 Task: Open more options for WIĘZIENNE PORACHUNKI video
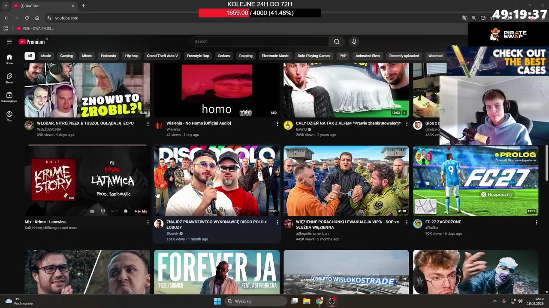click(x=407, y=222)
